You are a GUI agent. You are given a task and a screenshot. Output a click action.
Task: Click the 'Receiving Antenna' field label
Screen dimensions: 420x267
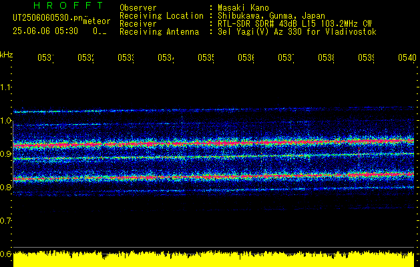coord(160,32)
